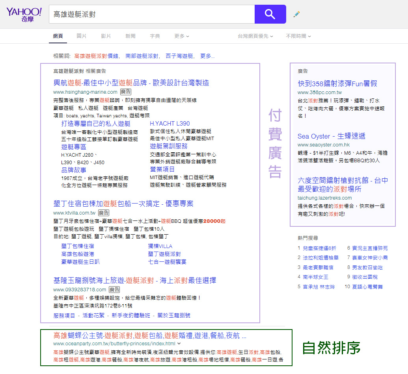Open sitelink 墾丁遊艇派對
Image resolution: width=408 pixels, height=374 pixels.
[164, 254]
